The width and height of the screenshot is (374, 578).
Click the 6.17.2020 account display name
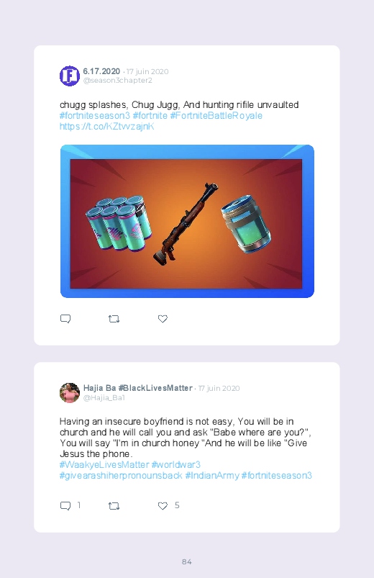tap(101, 71)
